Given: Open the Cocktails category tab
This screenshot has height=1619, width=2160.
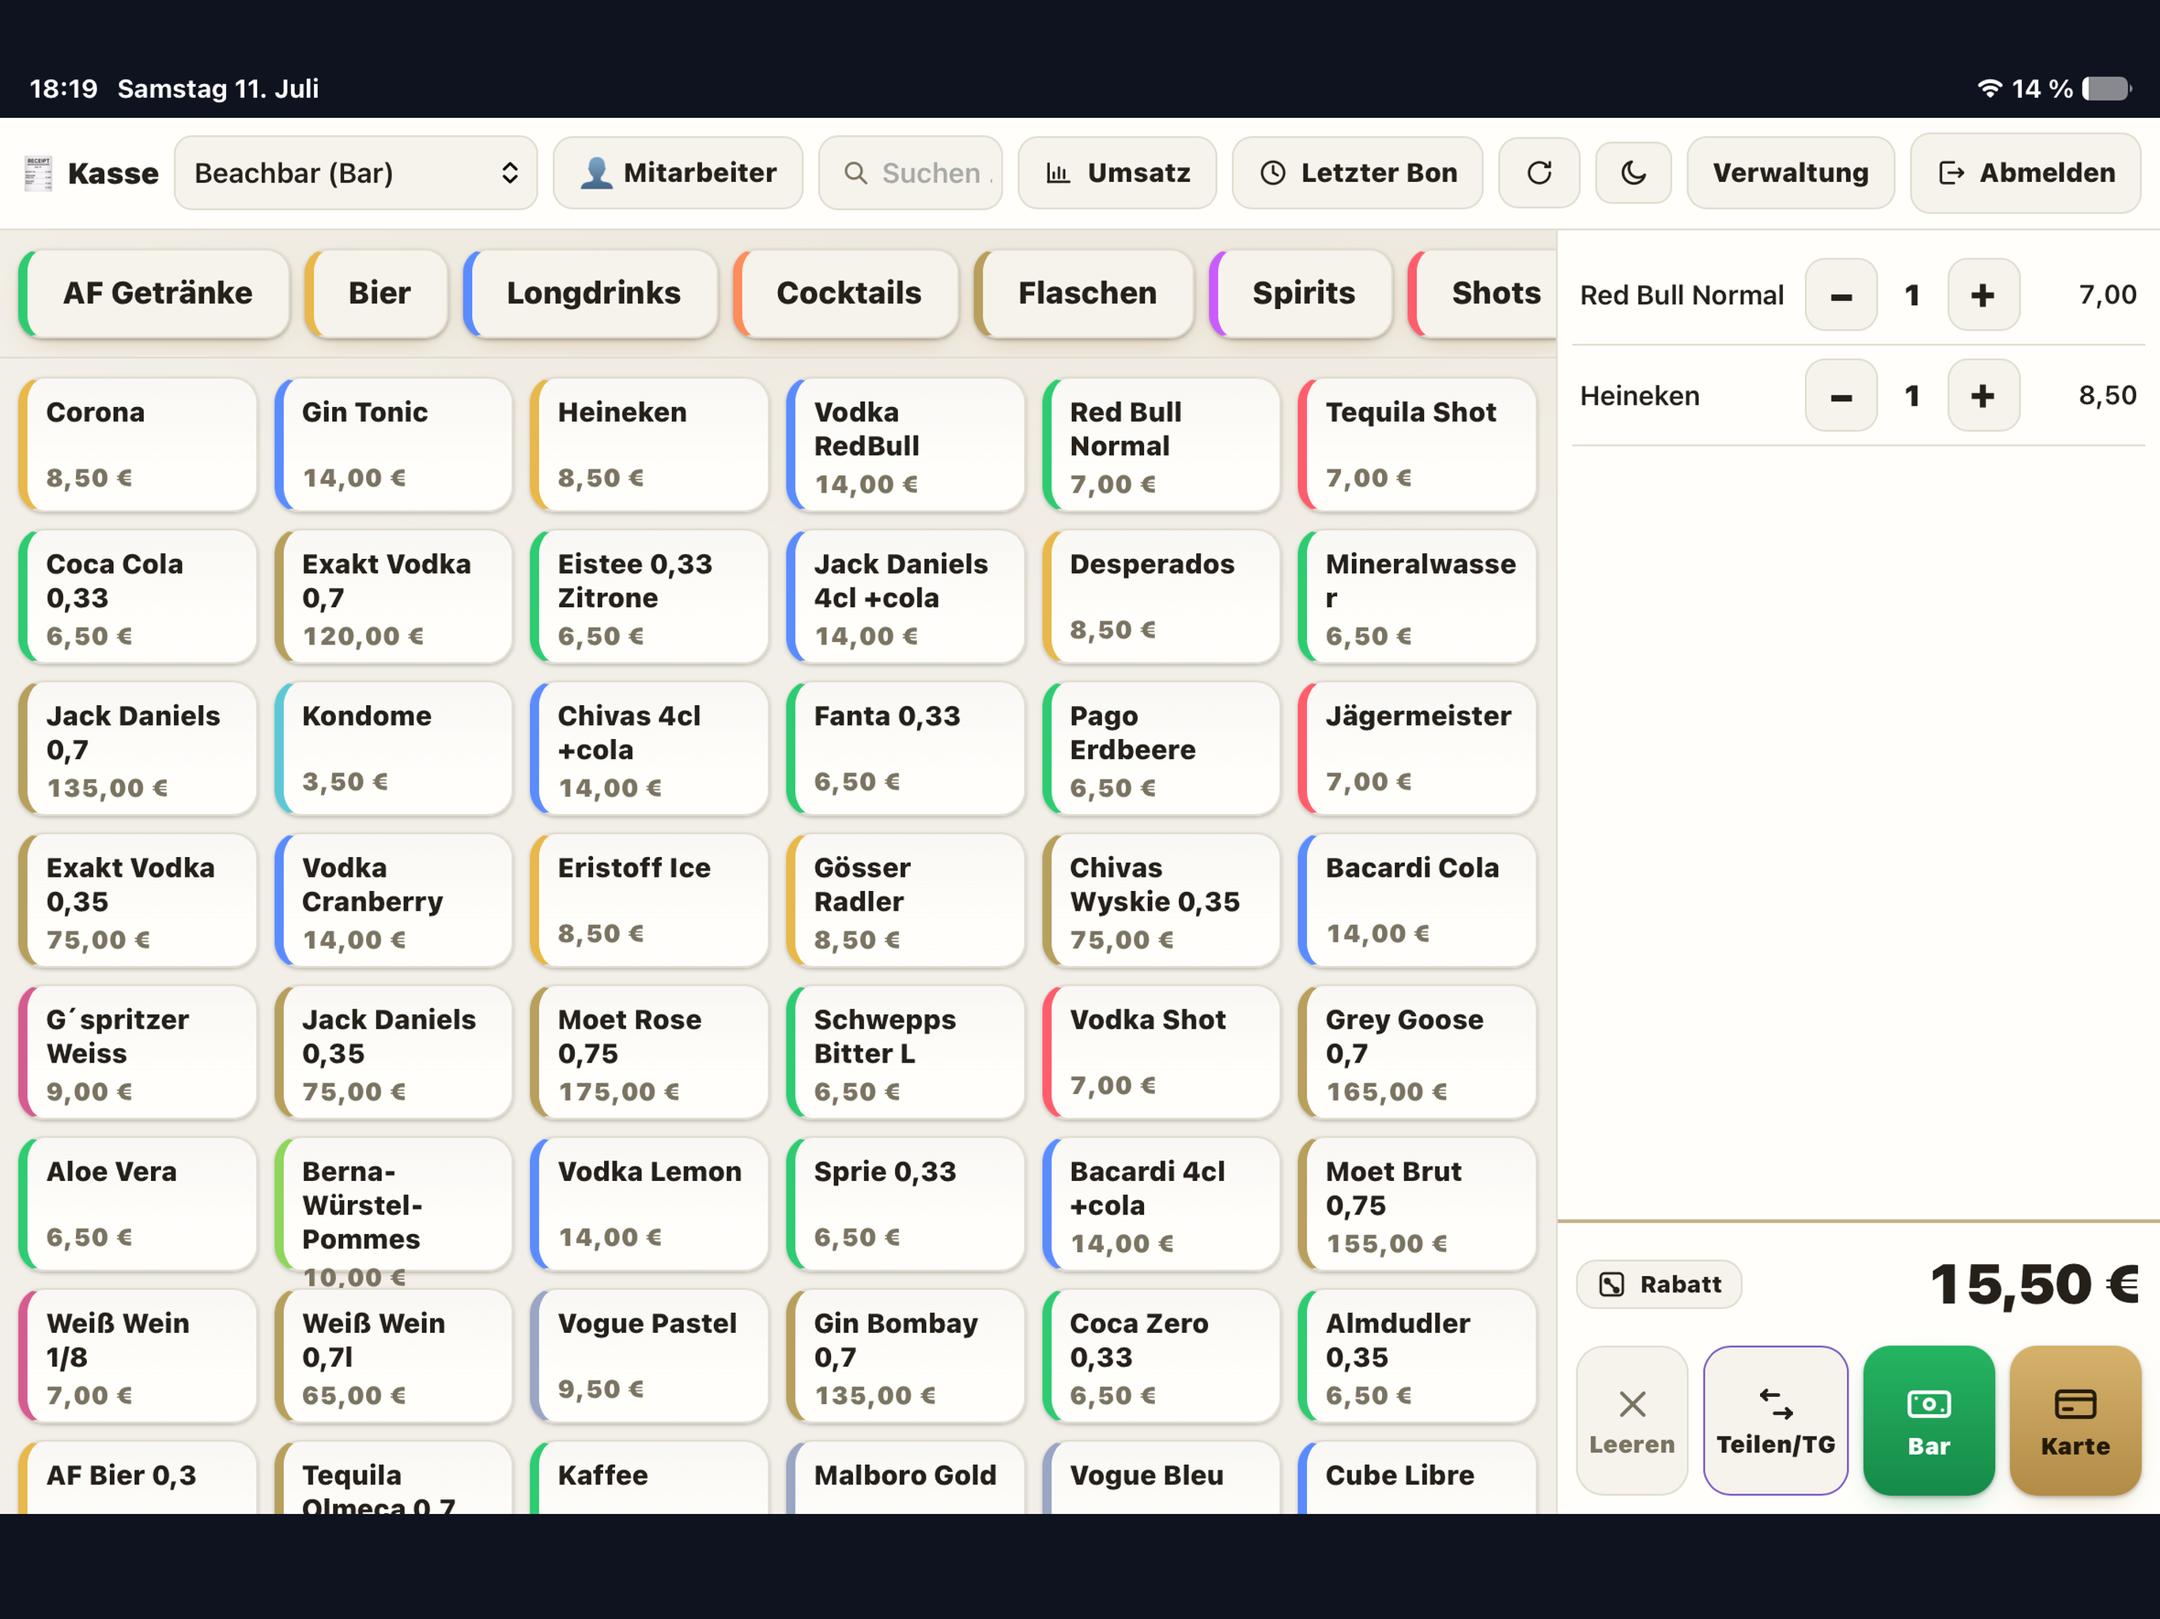Looking at the screenshot, I should click(x=846, y=293).
